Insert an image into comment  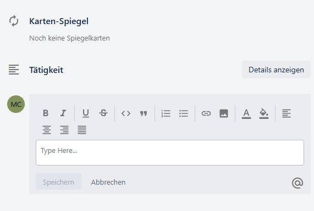(x=224, y=113)
